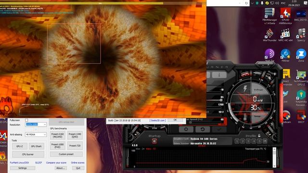The image size is (308, 173).
Task: Toggle Afterburner apply-at-Startup Windows button
Action: [154, 141]
